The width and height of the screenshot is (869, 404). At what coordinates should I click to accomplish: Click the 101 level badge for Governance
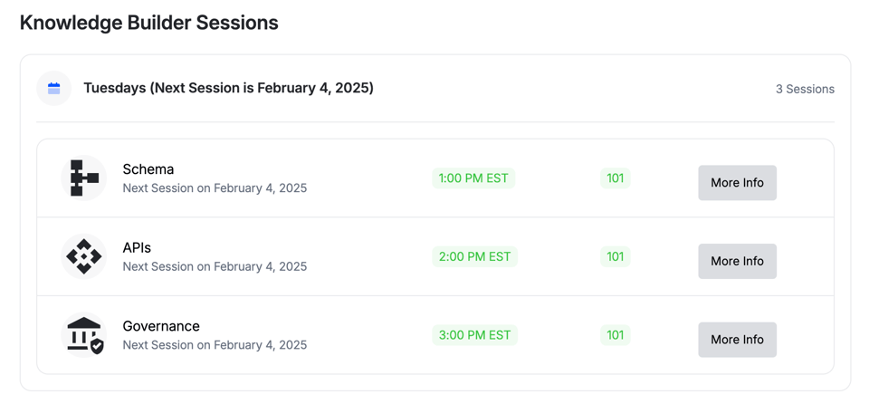click(x=615, y=335)
